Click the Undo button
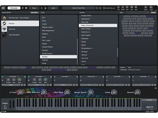The width and height of the screenshot is (158, 118). [x=147, y=112]
